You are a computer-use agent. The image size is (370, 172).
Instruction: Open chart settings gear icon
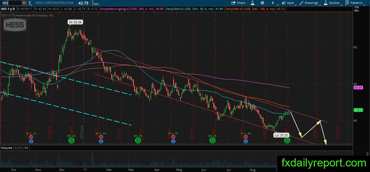[262, 3]
